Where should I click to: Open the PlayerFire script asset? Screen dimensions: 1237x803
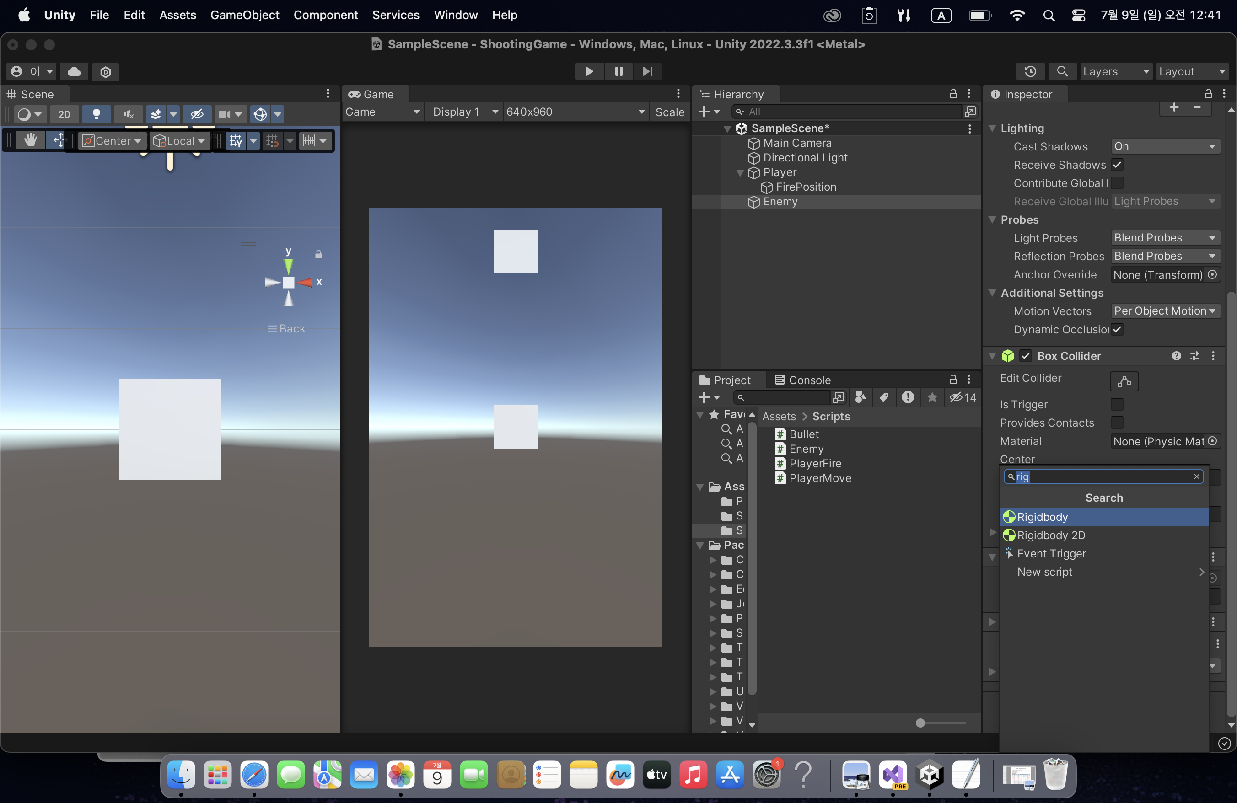point(814,463)
